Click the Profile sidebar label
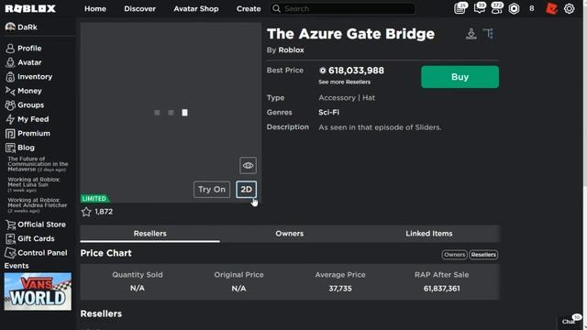 [29, 49]
